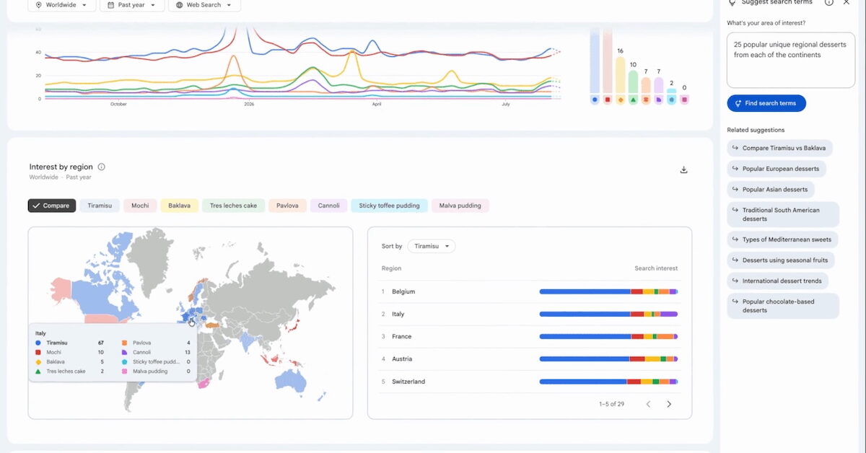The width and height of the screenshot is (866, 453).
Task: Open the Past year time range dropdown
Action: click(131, 4)
